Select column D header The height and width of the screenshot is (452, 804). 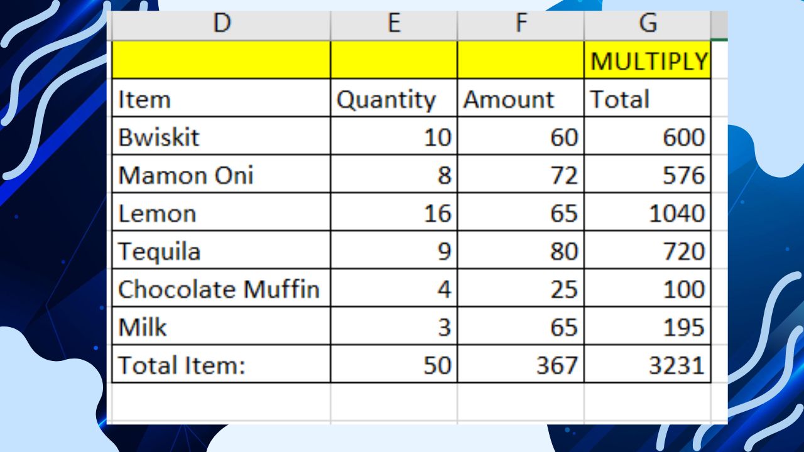221,24
